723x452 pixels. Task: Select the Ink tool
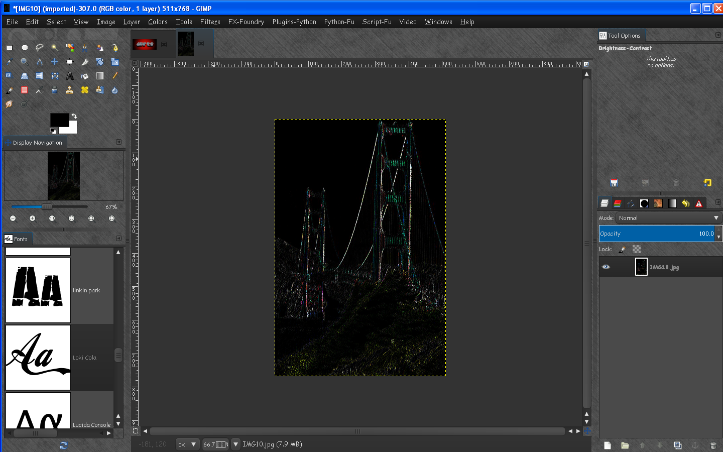pos(54,90)
